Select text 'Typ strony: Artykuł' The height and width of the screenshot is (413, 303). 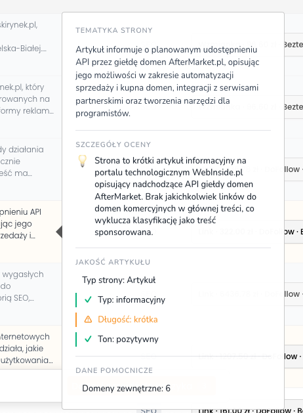pyautogui.click(x=119, y=280)
